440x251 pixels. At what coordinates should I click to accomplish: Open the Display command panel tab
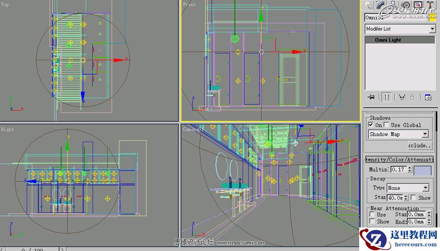(x=418, y=5)
